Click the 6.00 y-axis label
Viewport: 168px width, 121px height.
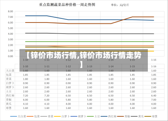[10, 23]
